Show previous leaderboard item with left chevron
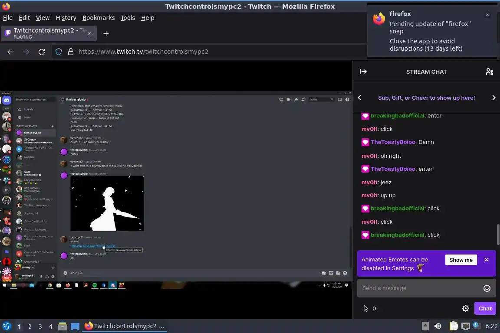This screenshot has width=500, height=333. 360,98
